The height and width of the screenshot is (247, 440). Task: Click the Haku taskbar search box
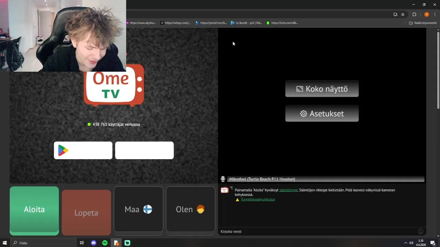click(43, 243)
